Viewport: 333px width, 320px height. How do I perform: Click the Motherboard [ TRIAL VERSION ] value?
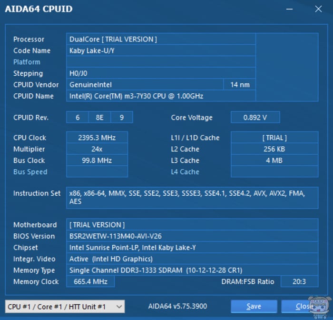192,225
